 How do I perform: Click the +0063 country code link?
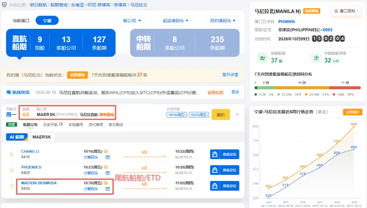point(326,30)
